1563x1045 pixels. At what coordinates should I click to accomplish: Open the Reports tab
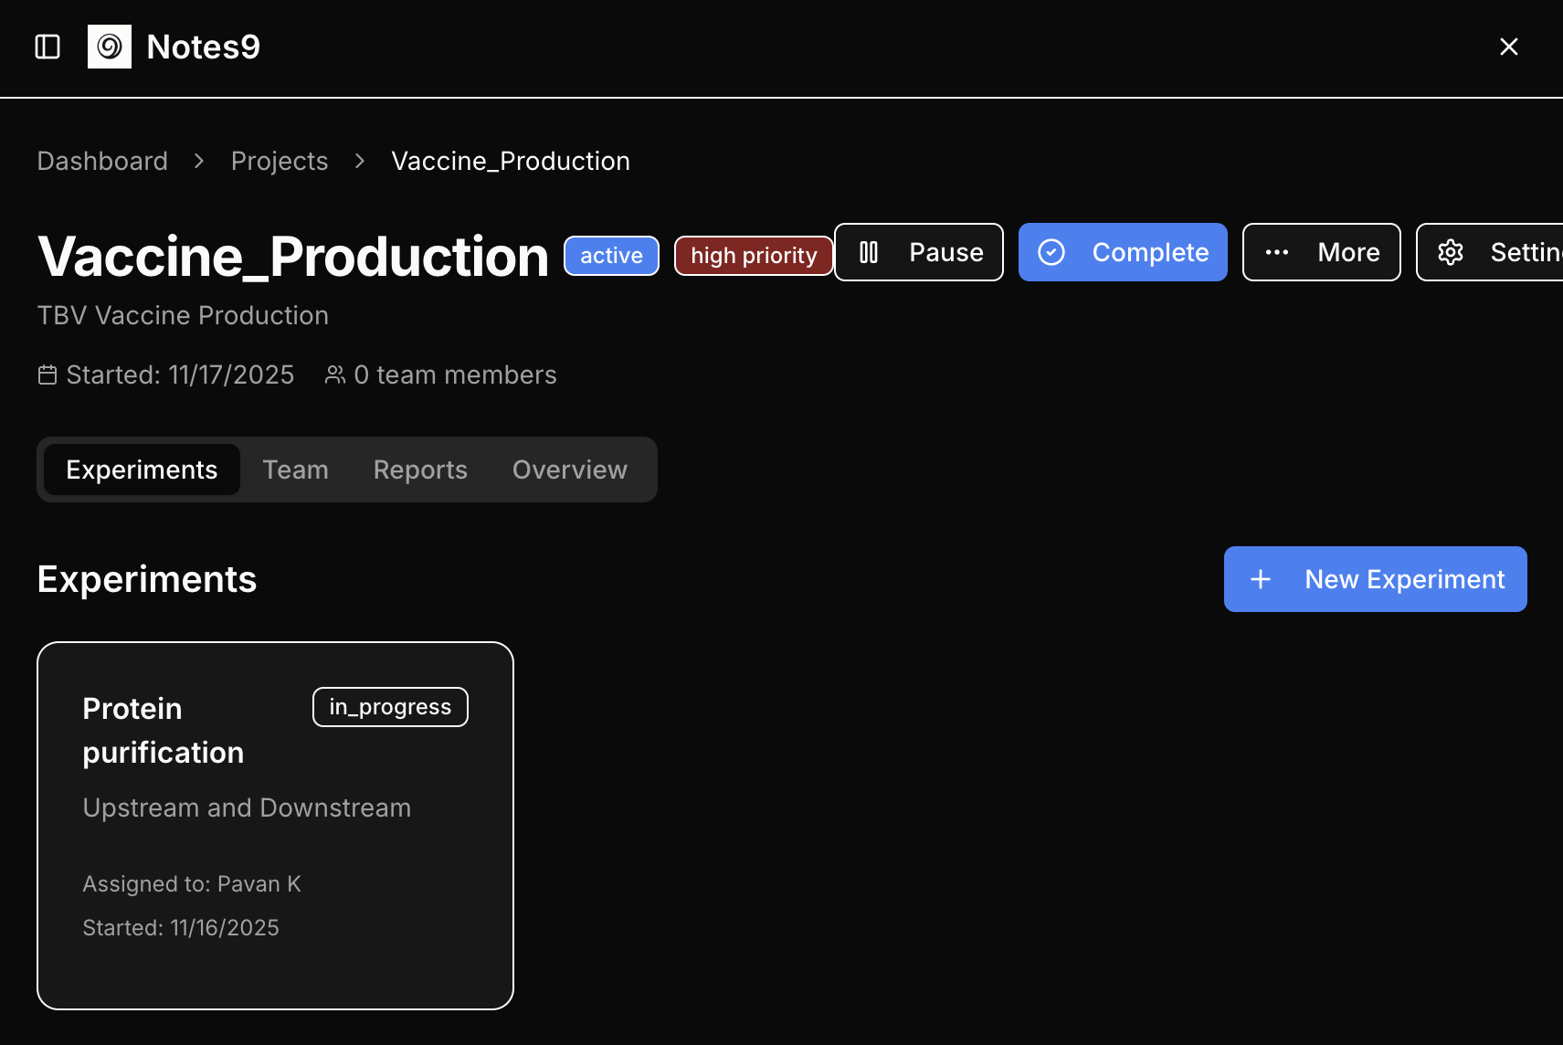[x=420, y=470]
